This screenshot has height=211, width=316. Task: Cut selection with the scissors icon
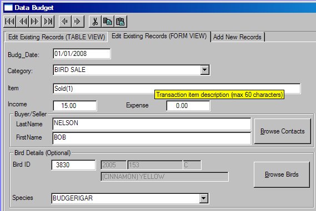click(x=95, y=21)
